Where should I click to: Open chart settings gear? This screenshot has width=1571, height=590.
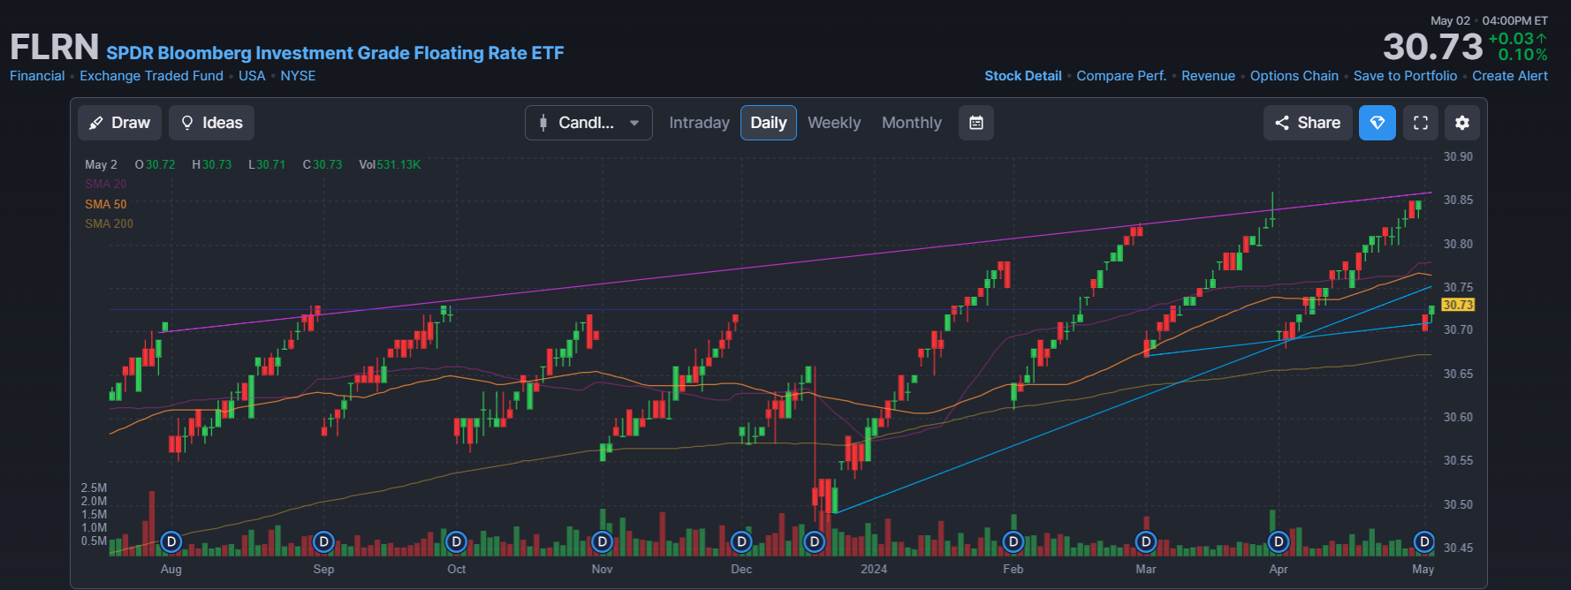point(1462,123)
